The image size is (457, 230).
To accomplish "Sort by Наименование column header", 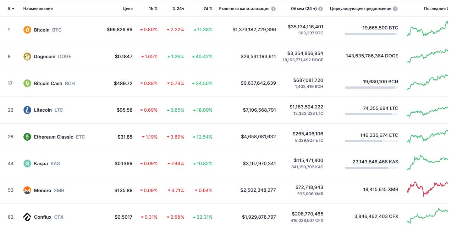I will [x=38, y=9].
